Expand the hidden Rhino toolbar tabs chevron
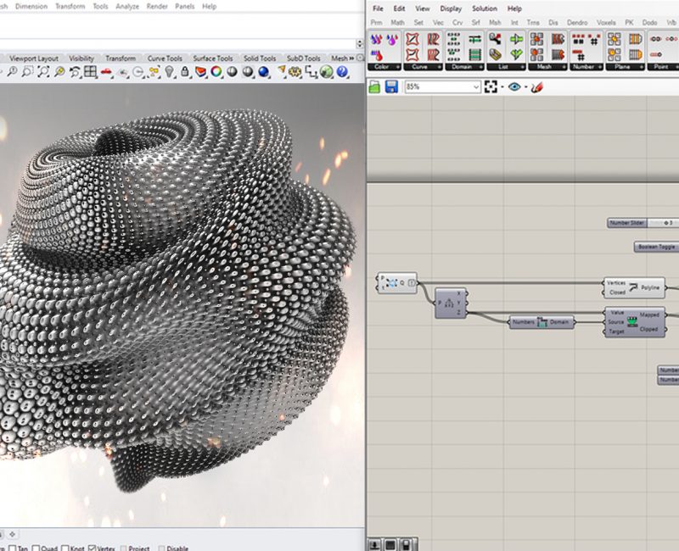 (x=351, y=58)
